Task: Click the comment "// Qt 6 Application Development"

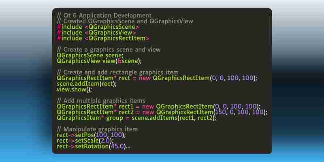Action: [x=104, y=15]
